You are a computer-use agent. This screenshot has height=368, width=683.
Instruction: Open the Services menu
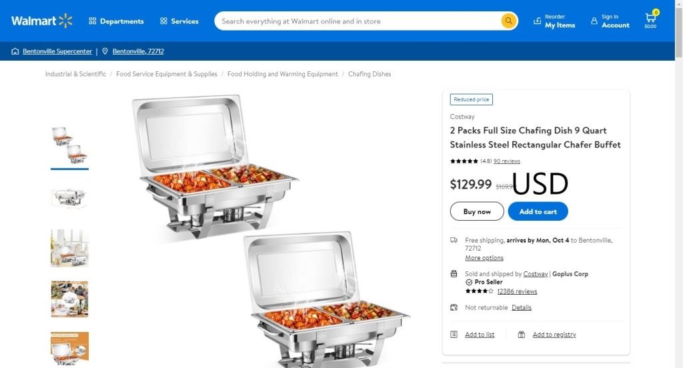[179, 21]
